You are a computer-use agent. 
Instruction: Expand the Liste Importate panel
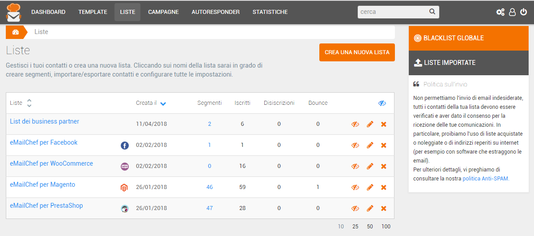[x=469, y=63]
